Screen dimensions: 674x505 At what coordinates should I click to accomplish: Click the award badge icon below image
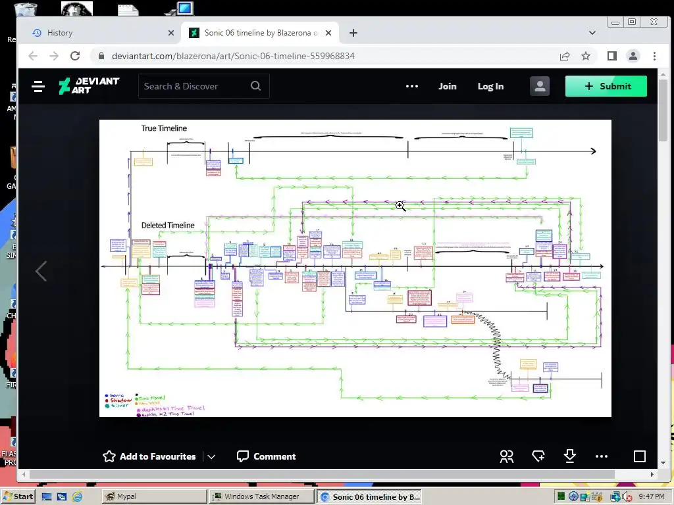(538, 456)
